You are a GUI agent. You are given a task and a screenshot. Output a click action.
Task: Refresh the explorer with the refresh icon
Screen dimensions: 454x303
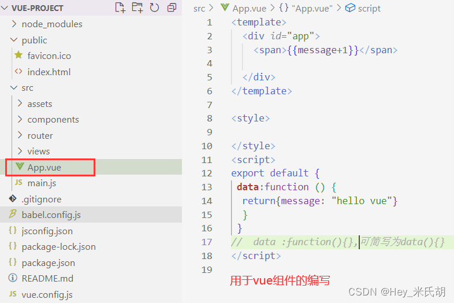point(154,8)
